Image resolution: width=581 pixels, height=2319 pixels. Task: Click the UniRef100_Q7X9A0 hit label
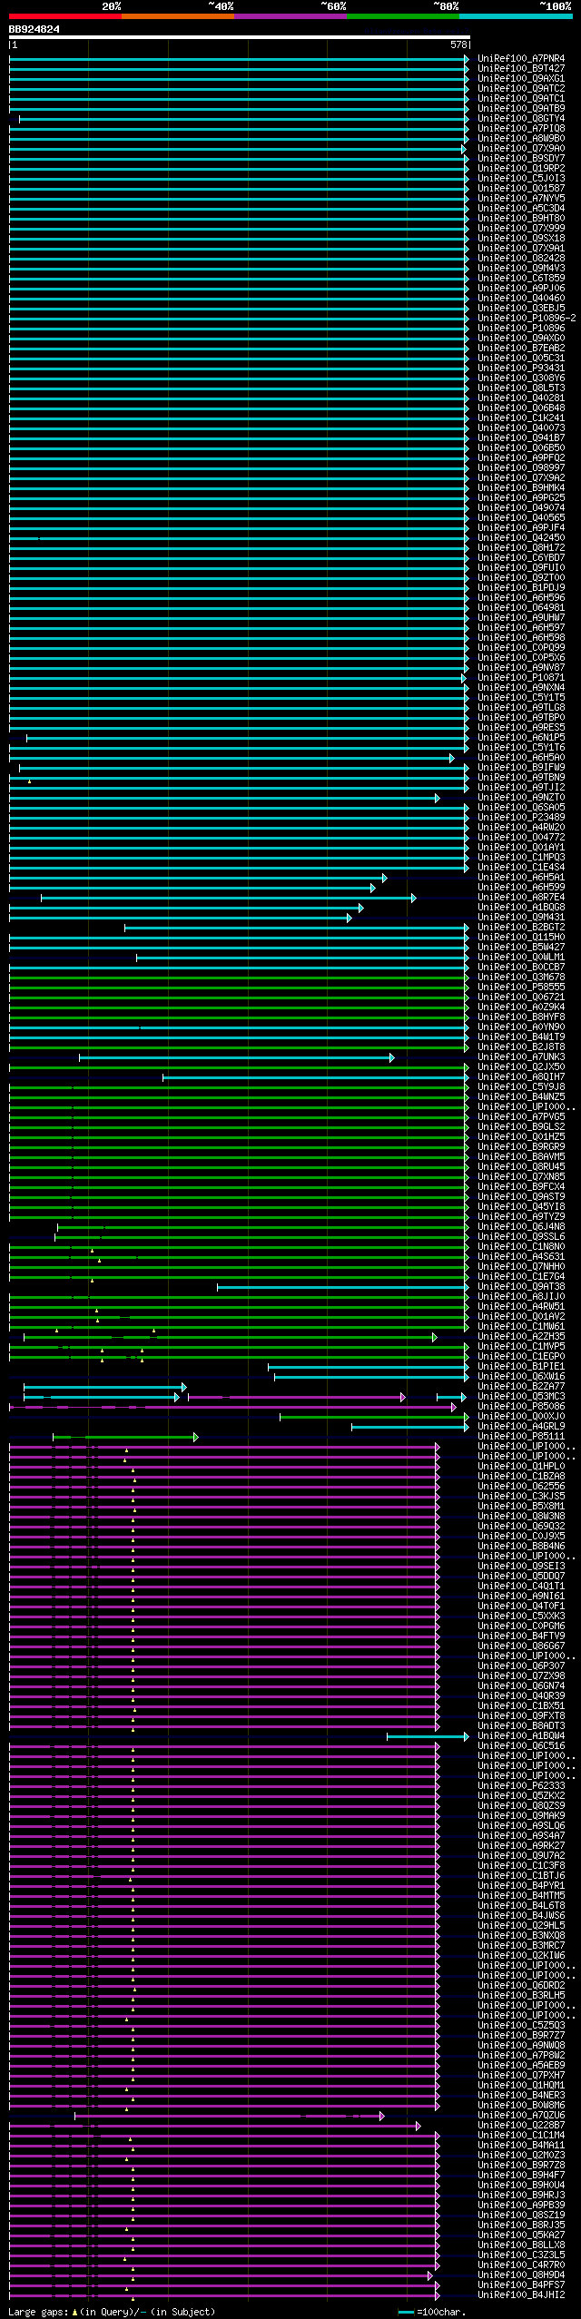pos(521,149)
